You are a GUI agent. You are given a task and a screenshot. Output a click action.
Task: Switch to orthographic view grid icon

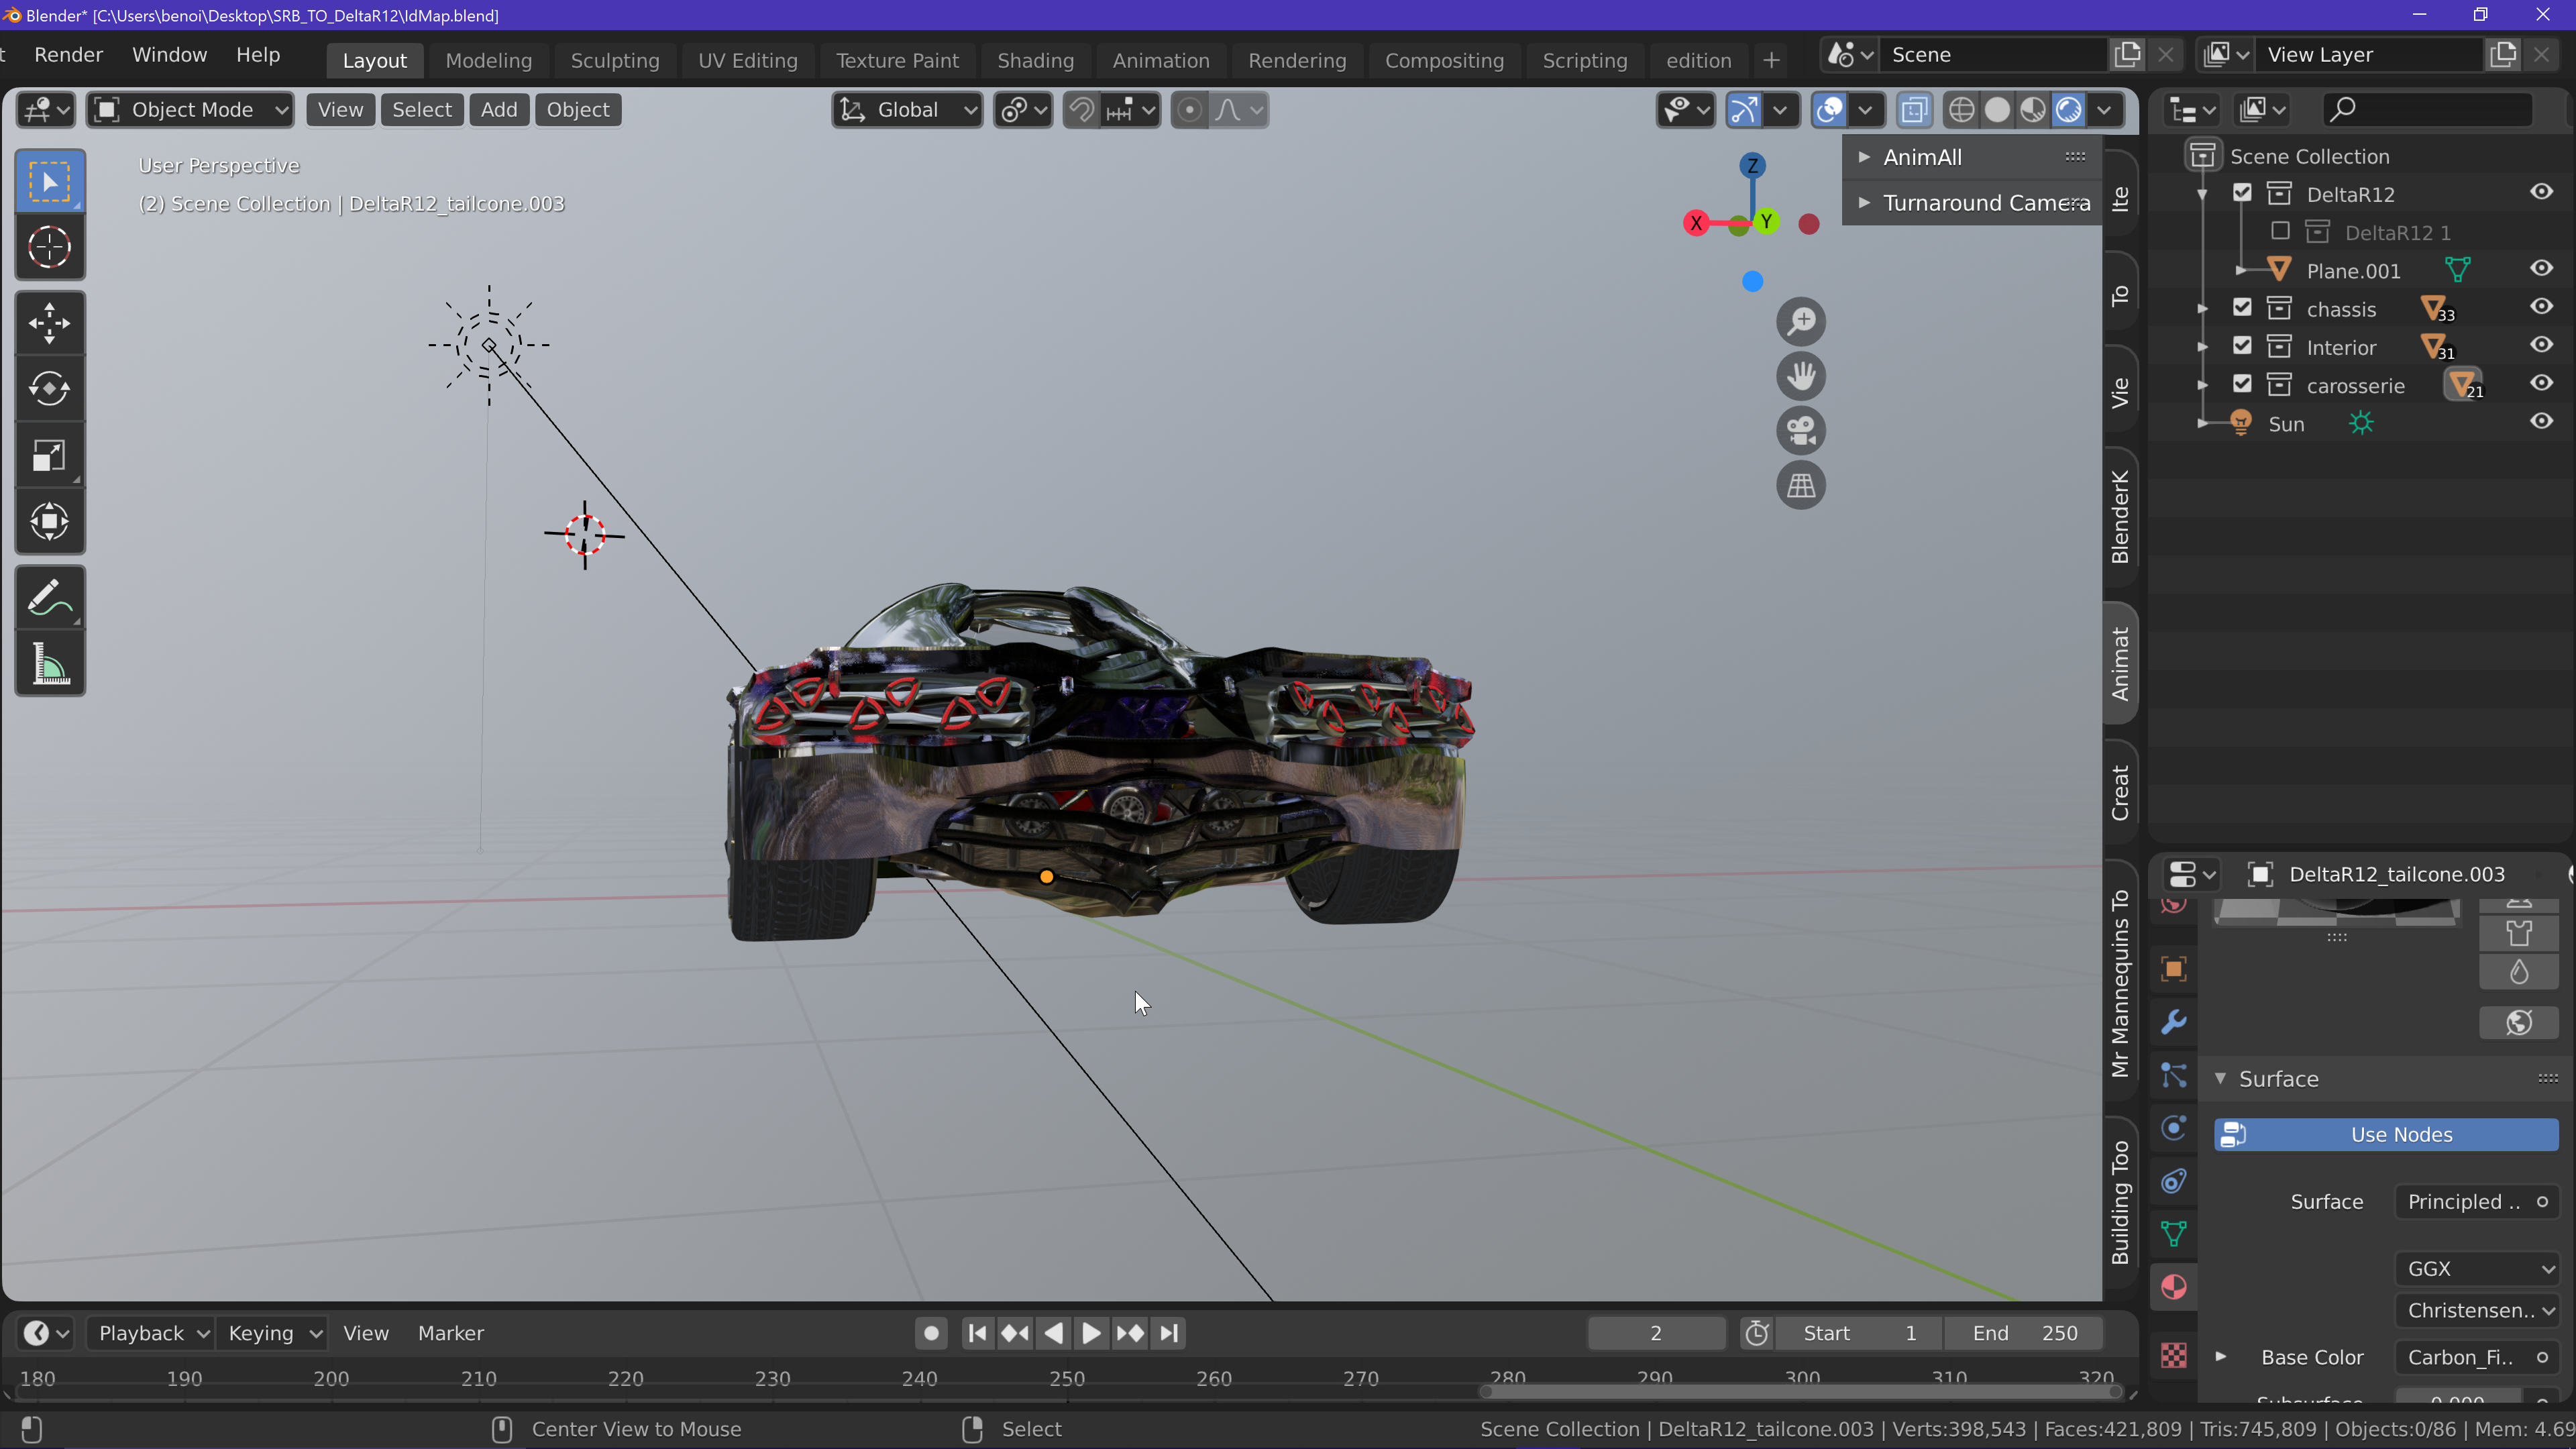tap(1801, 486)
